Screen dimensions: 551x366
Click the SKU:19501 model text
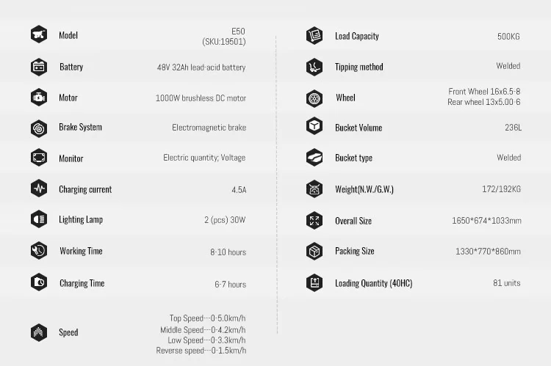pyautogui.click(x=224, y=42)
